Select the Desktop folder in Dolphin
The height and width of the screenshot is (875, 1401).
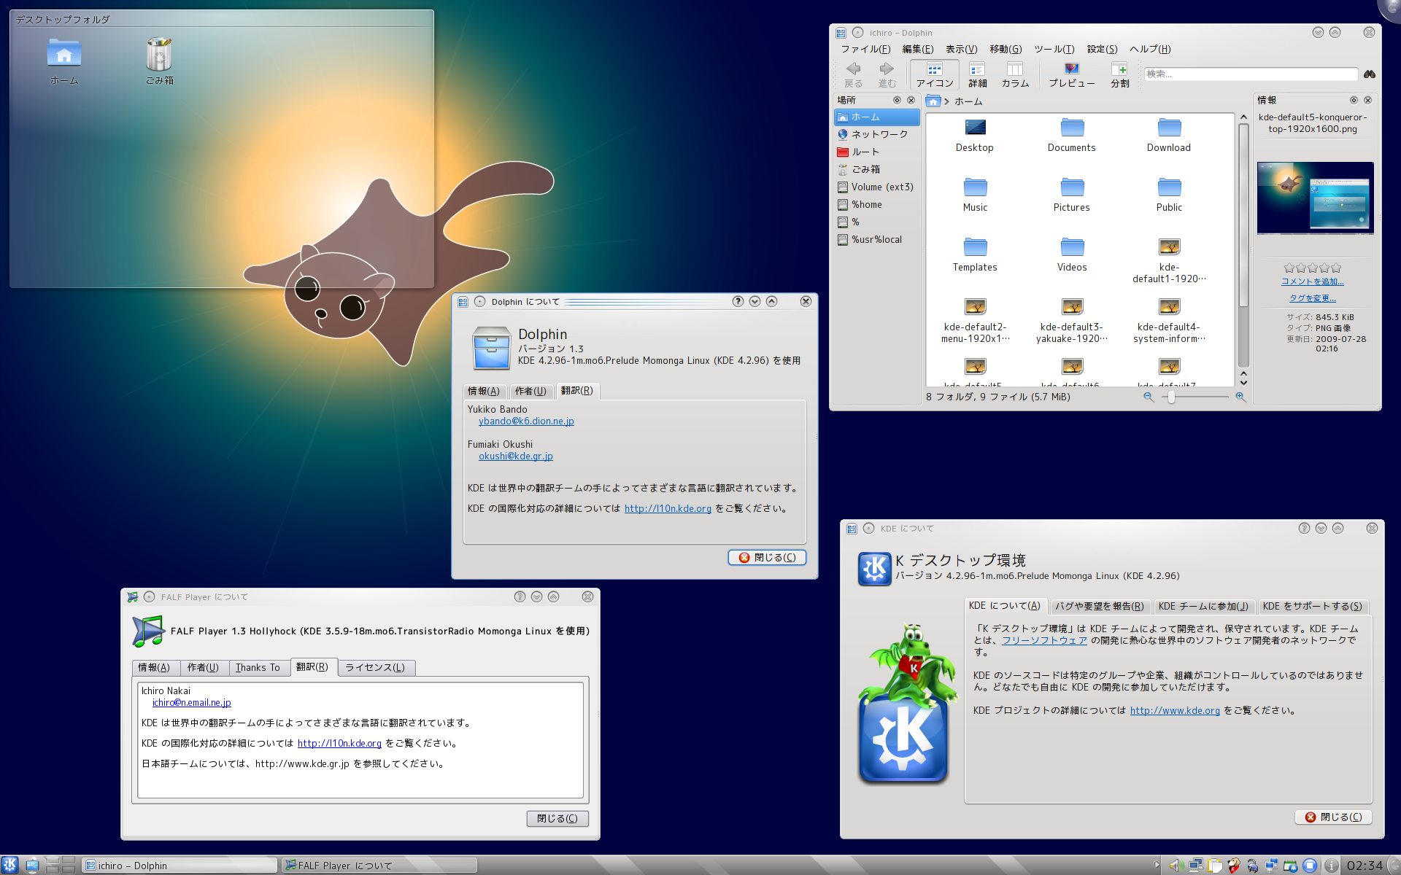click(x=975, y=135)
